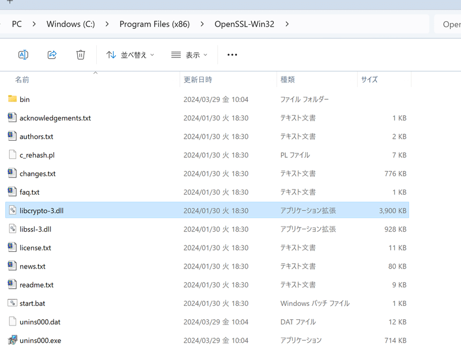The height and width of the screenshot is (363, 461).
Task: Click the ファイル フォルダー type cell
Action: [x=304, y=99]
